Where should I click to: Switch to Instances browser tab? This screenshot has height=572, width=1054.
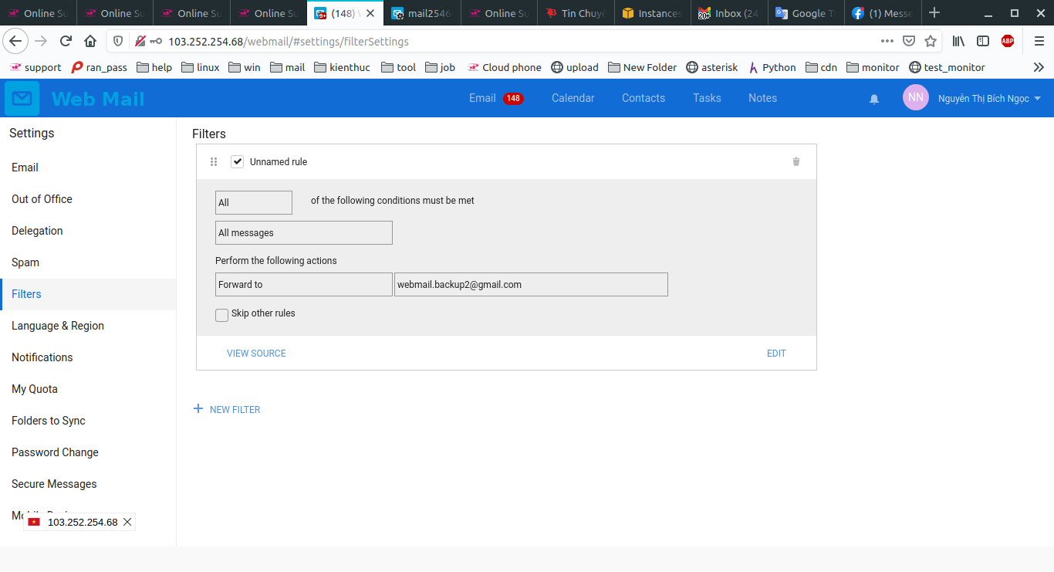pos(653,13)
